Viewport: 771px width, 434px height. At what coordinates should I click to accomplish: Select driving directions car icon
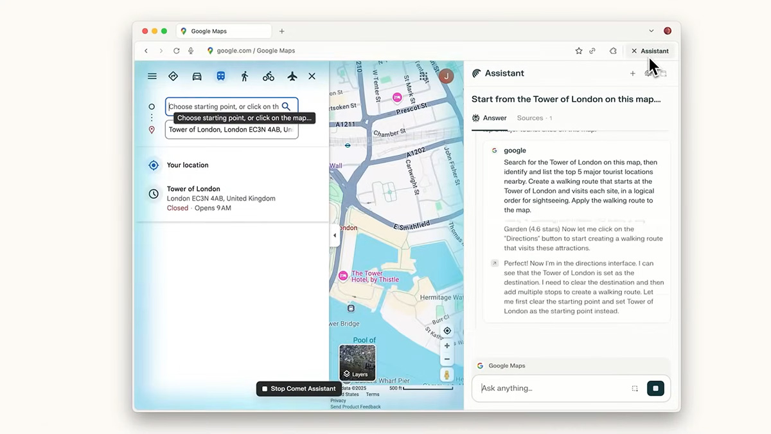[x=197, y=77]
